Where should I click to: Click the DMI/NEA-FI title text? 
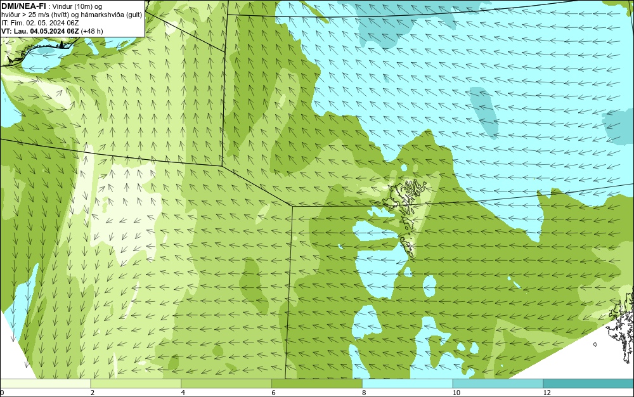[23, 6]
